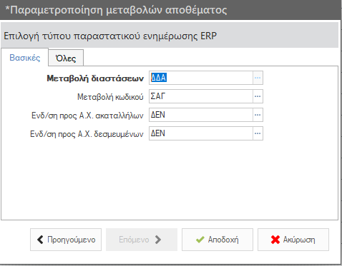Open lookup for Μεταβολή κωδικού field
The width and height of the screenshot is (342, 266).
pos(258,96)
